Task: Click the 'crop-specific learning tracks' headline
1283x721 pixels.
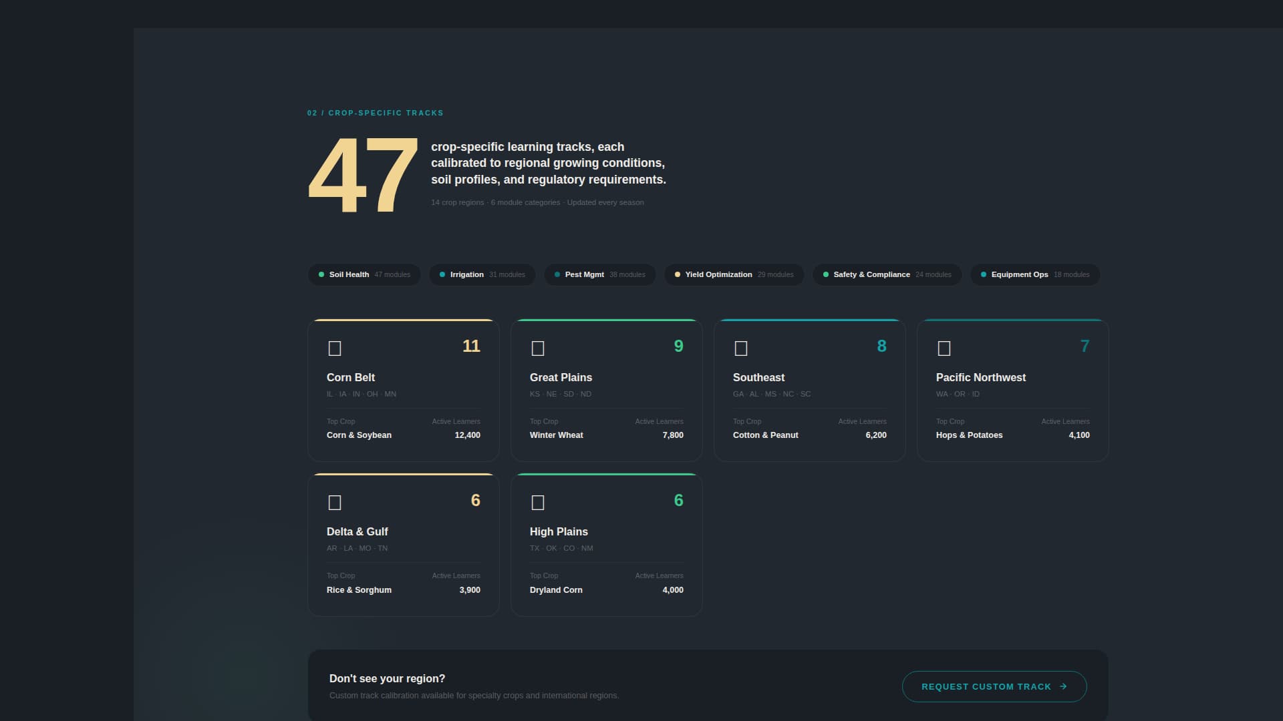Action: pyautogui.click(x=549, y=163)
